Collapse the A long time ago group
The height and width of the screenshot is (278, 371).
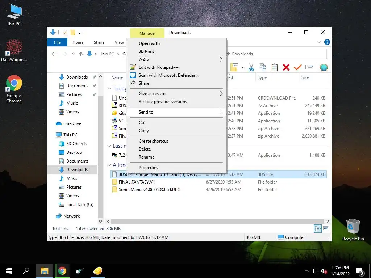(x=109, y=165)
